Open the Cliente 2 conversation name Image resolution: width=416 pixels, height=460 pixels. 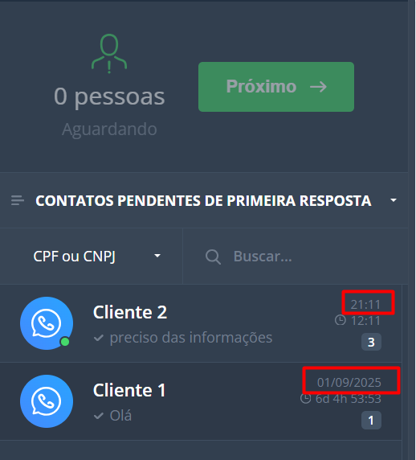point(130,312)
